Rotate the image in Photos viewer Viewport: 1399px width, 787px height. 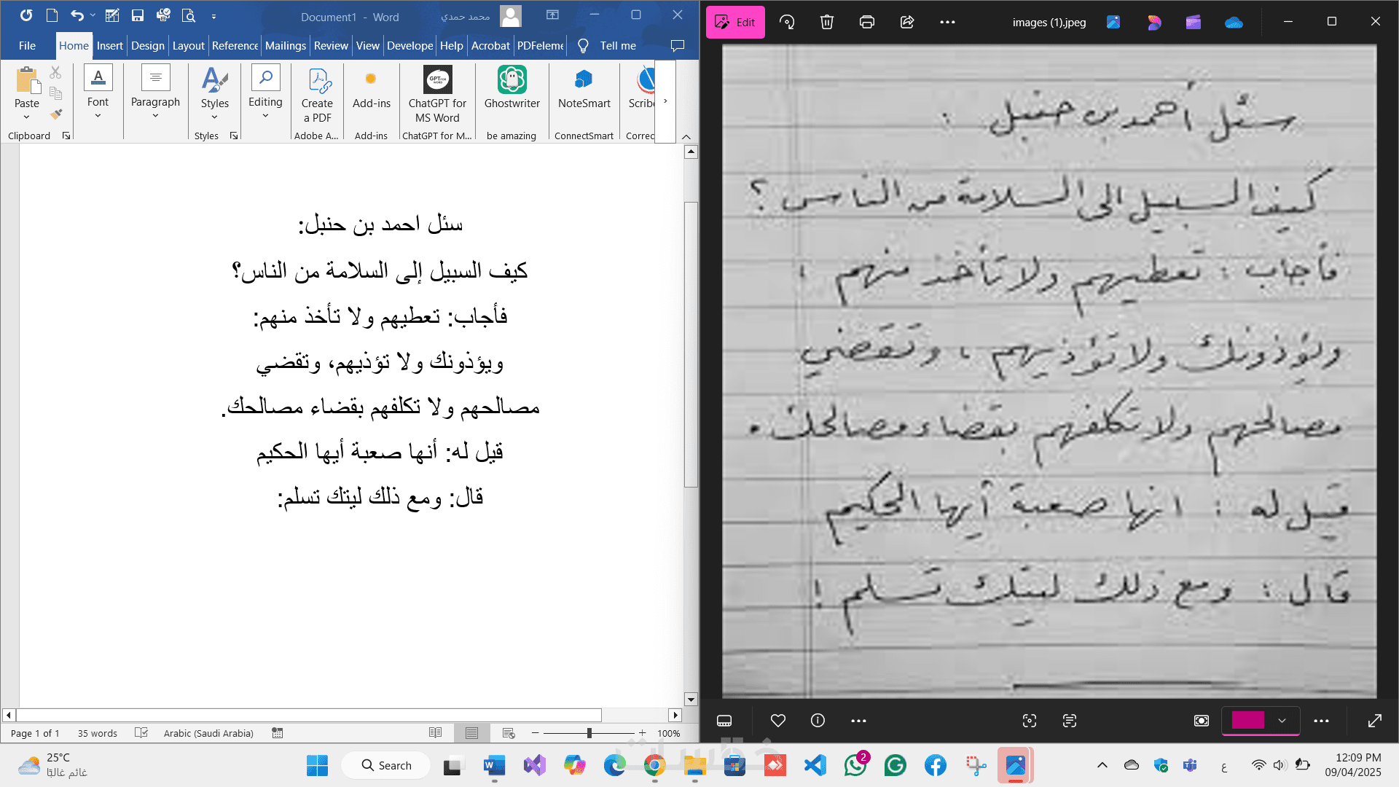[787, 22]
